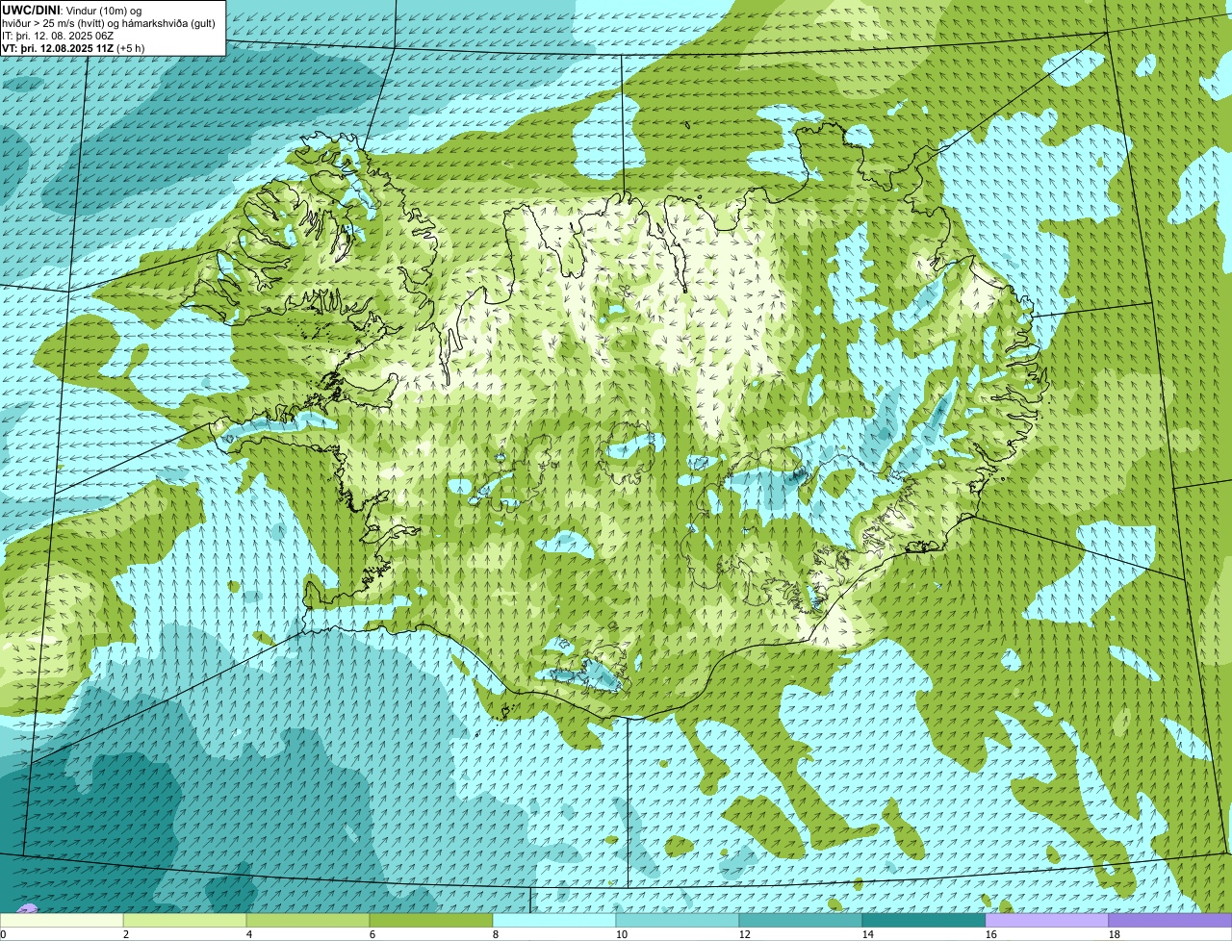
Task: Click the 2–4 m/s light green legend swatch
Action: [x=185, y=920]
